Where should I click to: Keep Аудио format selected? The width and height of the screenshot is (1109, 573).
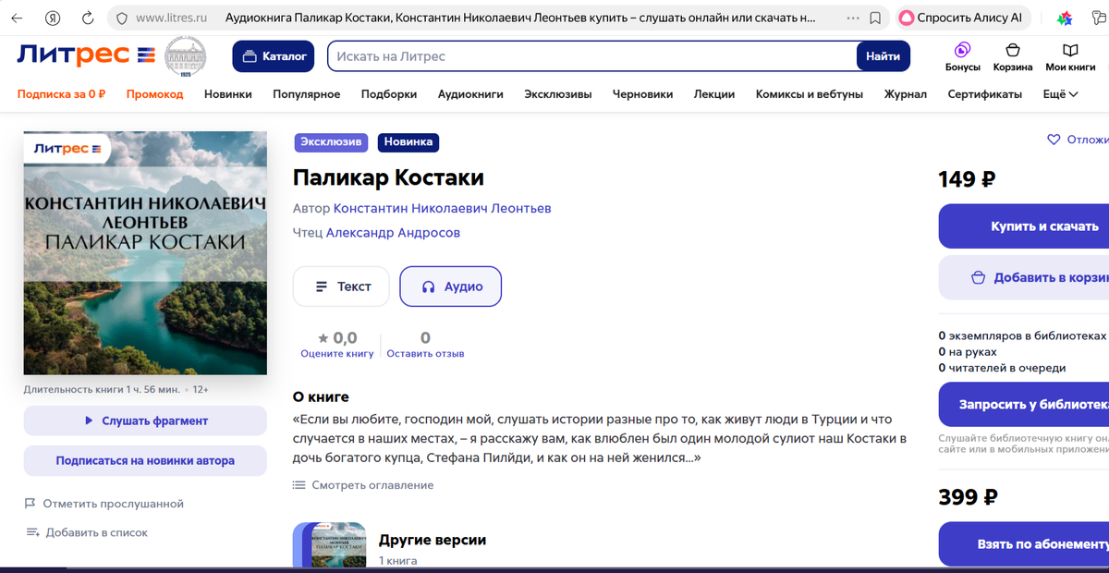coord(450,286)
